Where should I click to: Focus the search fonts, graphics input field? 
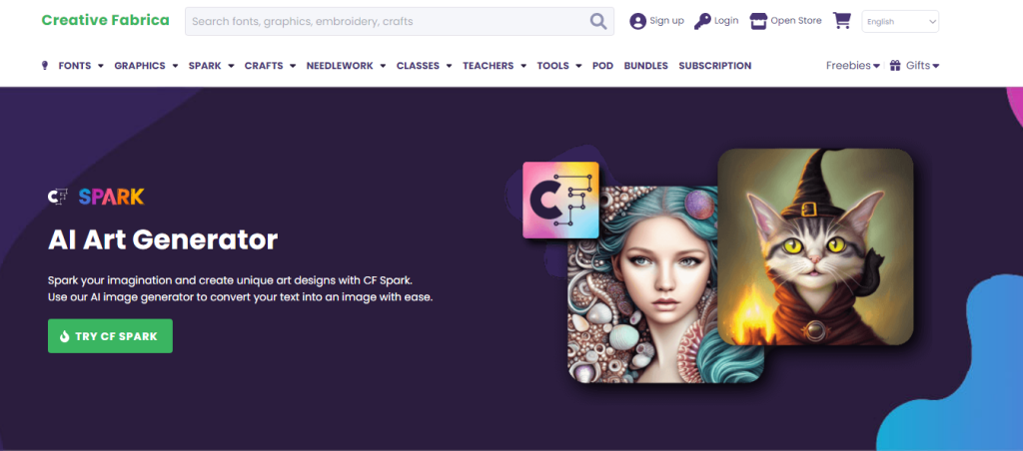(x=400, y=22)
